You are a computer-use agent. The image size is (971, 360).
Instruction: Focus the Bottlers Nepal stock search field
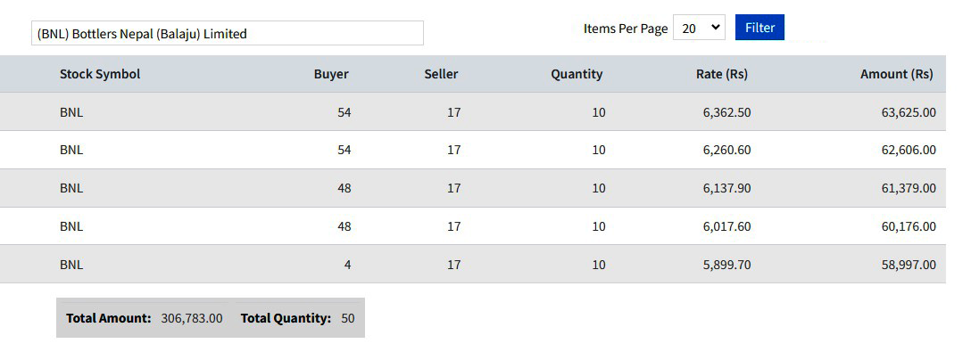(x=228, y=33)
